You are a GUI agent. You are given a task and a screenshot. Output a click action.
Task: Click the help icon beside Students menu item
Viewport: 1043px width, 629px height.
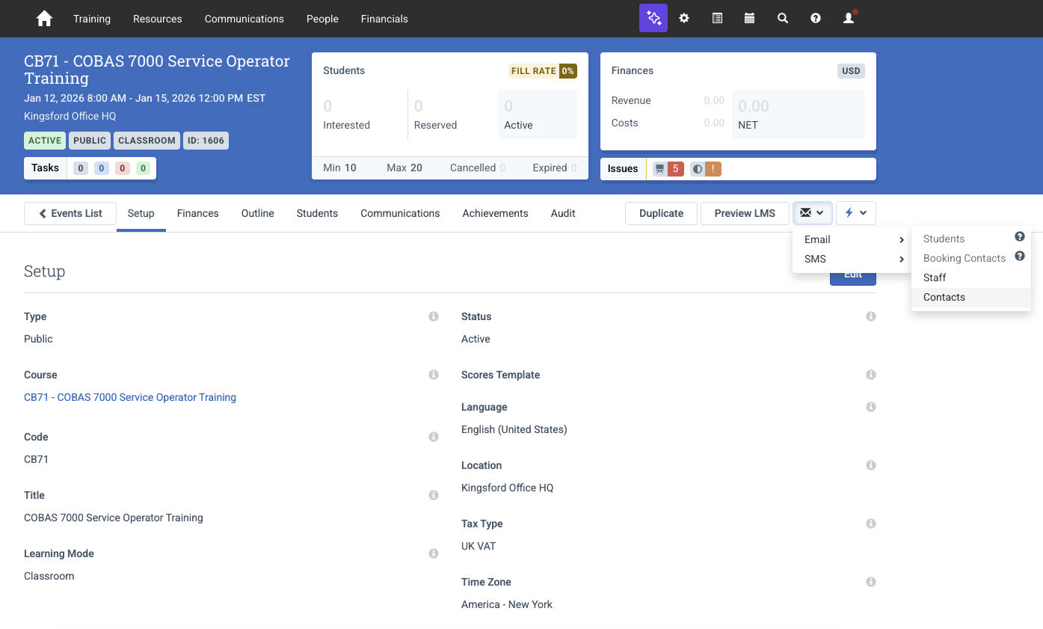pyautogui.click(x=1019, y=236)
